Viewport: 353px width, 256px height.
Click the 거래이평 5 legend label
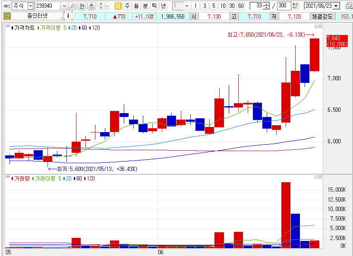click(x=48, y=179)
